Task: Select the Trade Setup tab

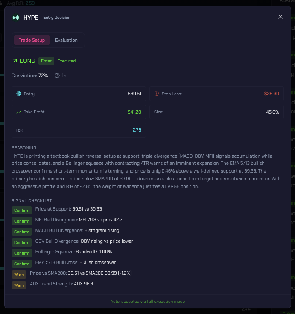Action: click(x=32, y=40)
